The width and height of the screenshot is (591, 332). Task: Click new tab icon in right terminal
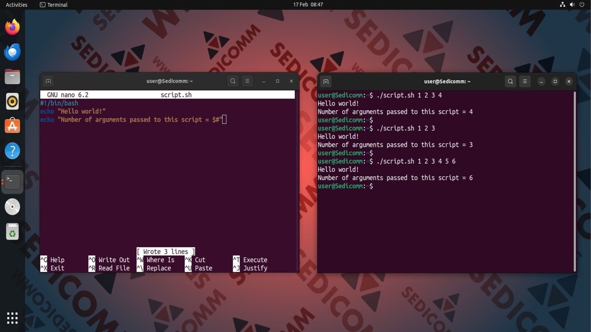pos(326,81)
